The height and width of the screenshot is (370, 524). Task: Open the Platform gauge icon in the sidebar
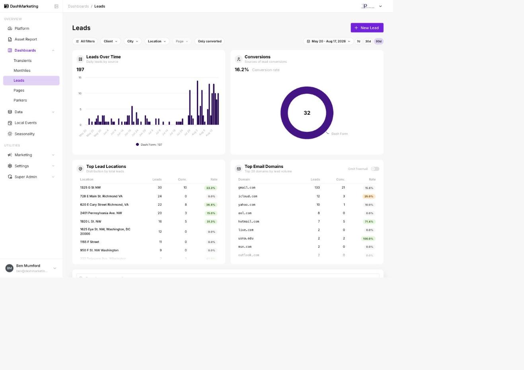(x=10, y=29)
